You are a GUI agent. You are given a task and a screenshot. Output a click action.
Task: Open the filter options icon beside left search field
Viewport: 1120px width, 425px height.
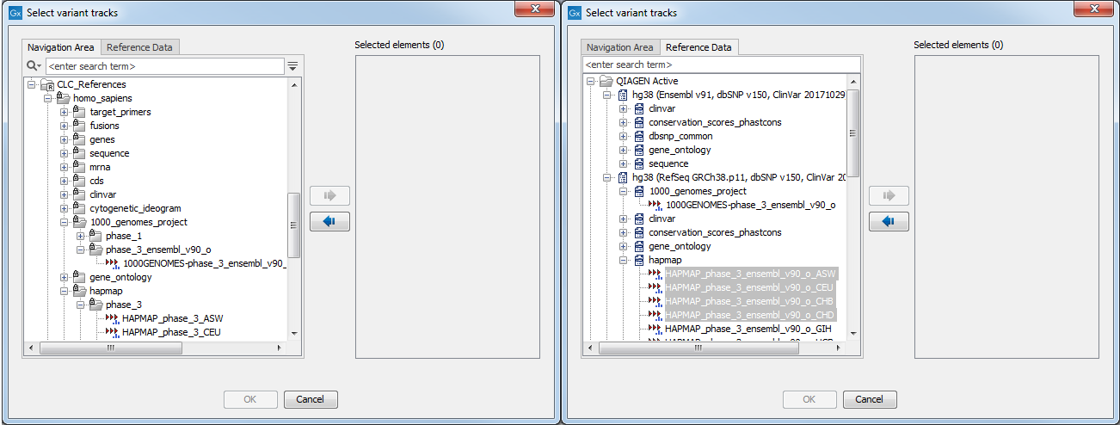point(292,65)
